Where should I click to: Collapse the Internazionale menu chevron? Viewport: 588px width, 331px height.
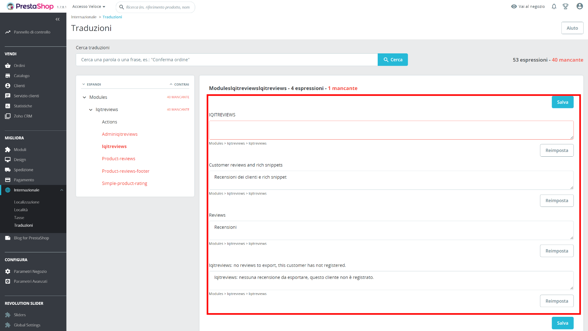click(62, 190)
